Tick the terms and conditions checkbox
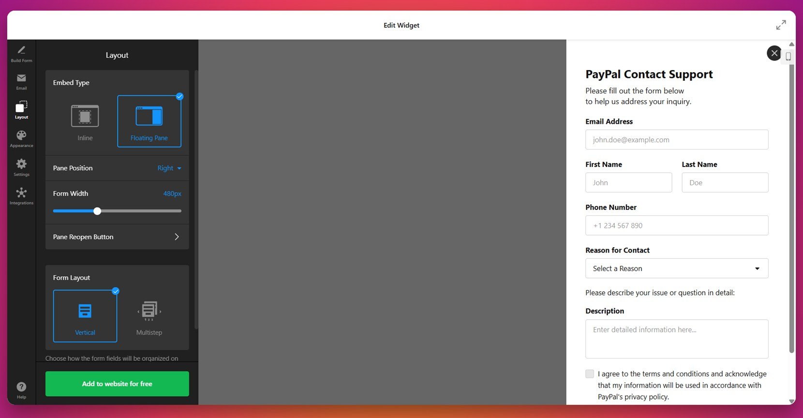803x418 pixels. click(x=590, y=374)
